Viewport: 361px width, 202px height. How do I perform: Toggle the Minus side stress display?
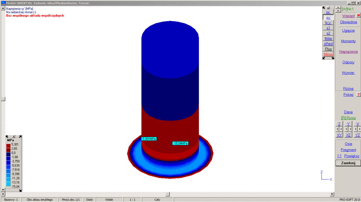point(328,54)
